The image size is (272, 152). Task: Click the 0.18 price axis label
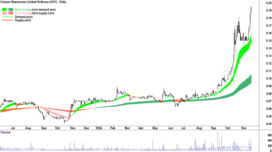(269, 18)
